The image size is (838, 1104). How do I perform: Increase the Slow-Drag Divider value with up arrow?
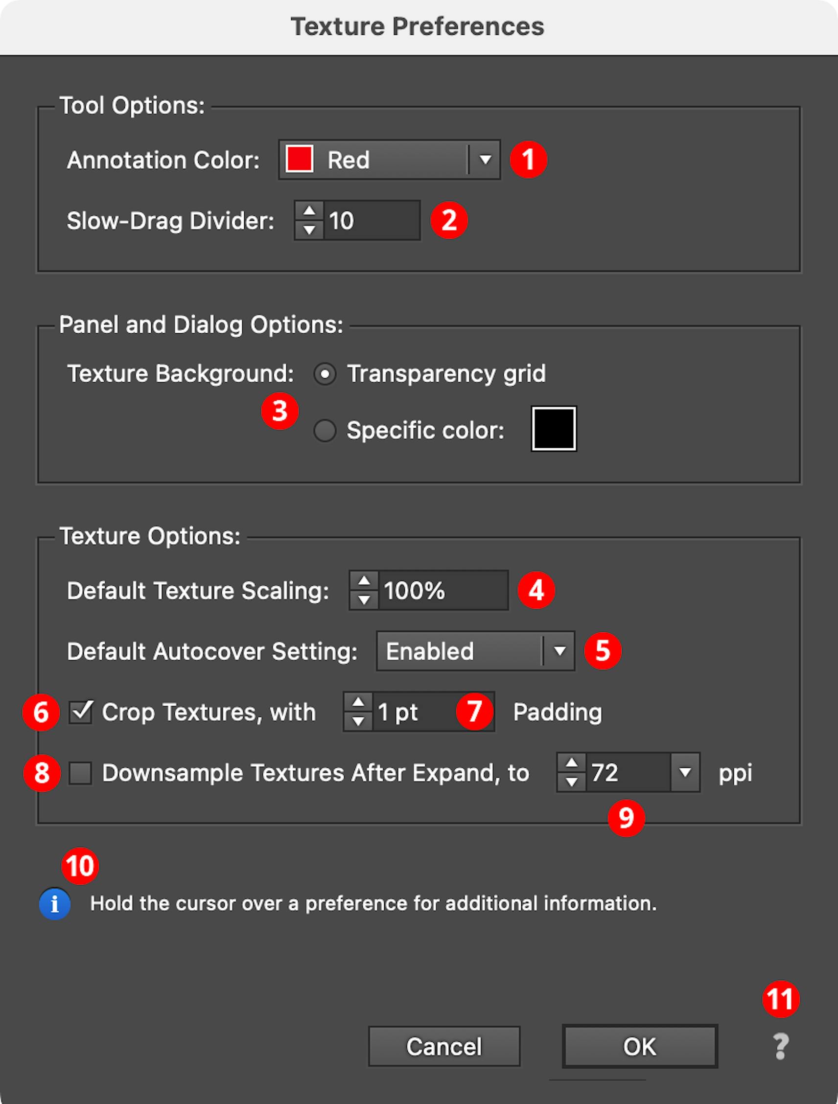tap(309, 211)
